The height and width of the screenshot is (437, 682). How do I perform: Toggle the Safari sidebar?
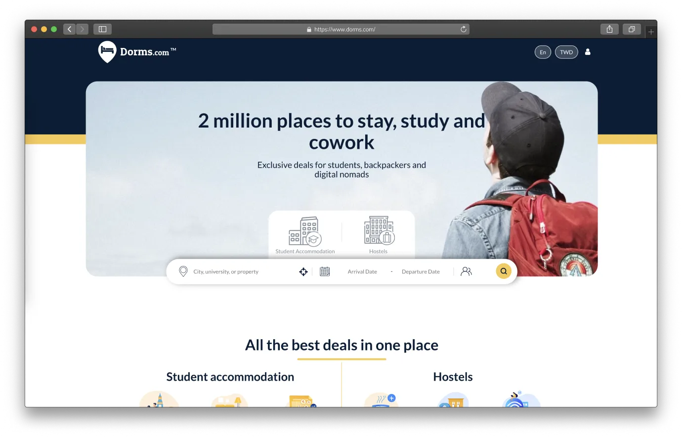point(102,29)
